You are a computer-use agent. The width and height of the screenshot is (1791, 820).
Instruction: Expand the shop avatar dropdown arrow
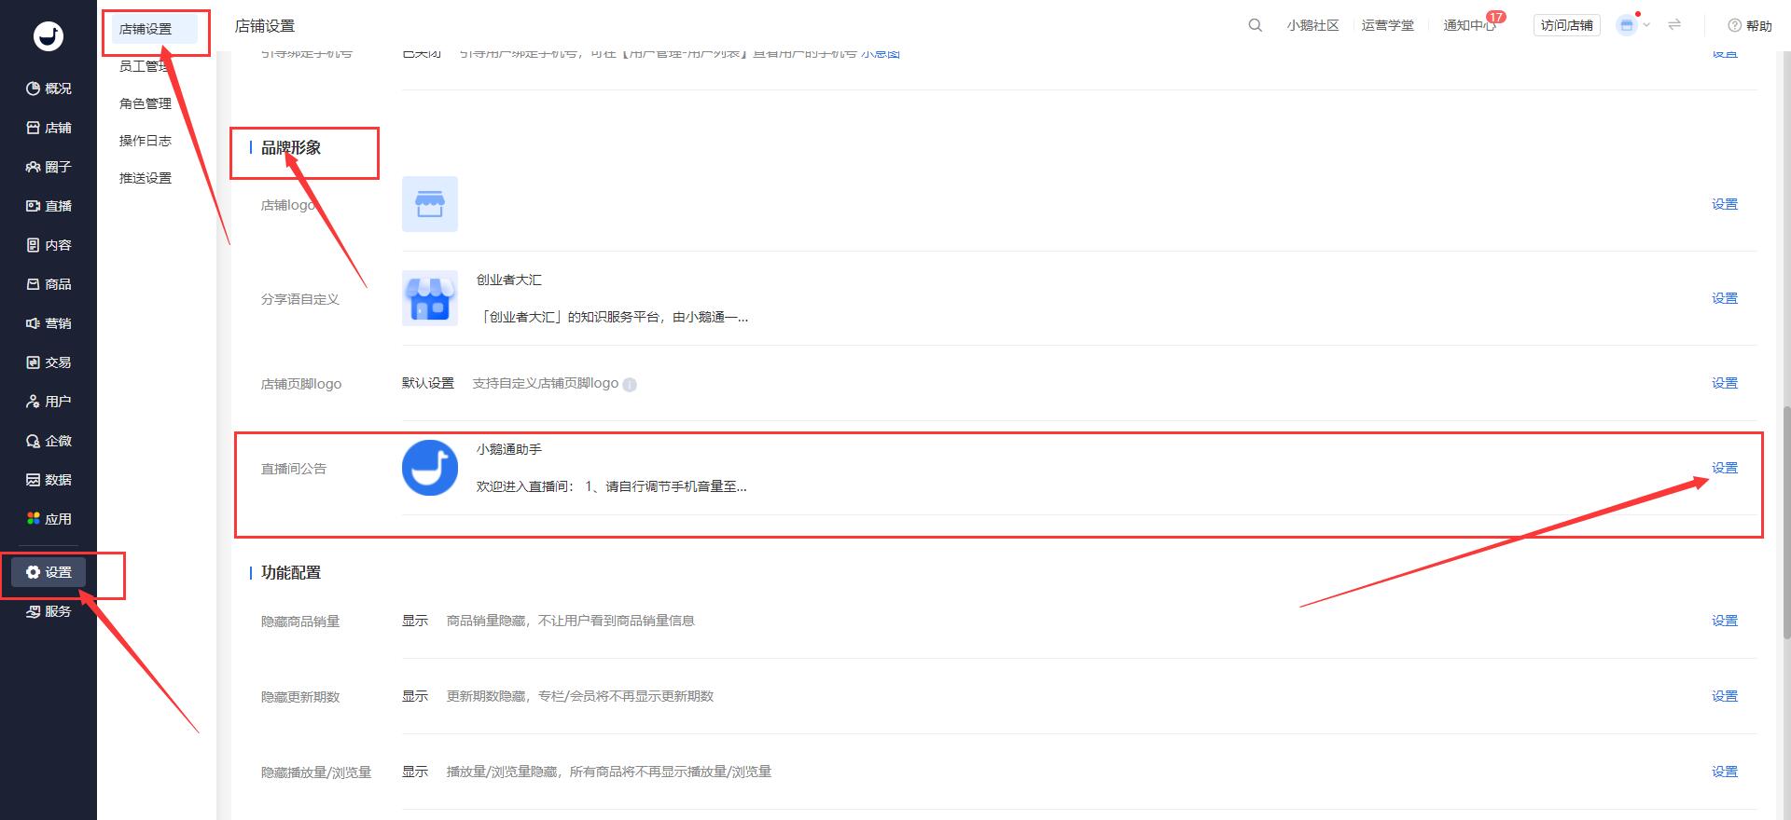pos(1646,25)
